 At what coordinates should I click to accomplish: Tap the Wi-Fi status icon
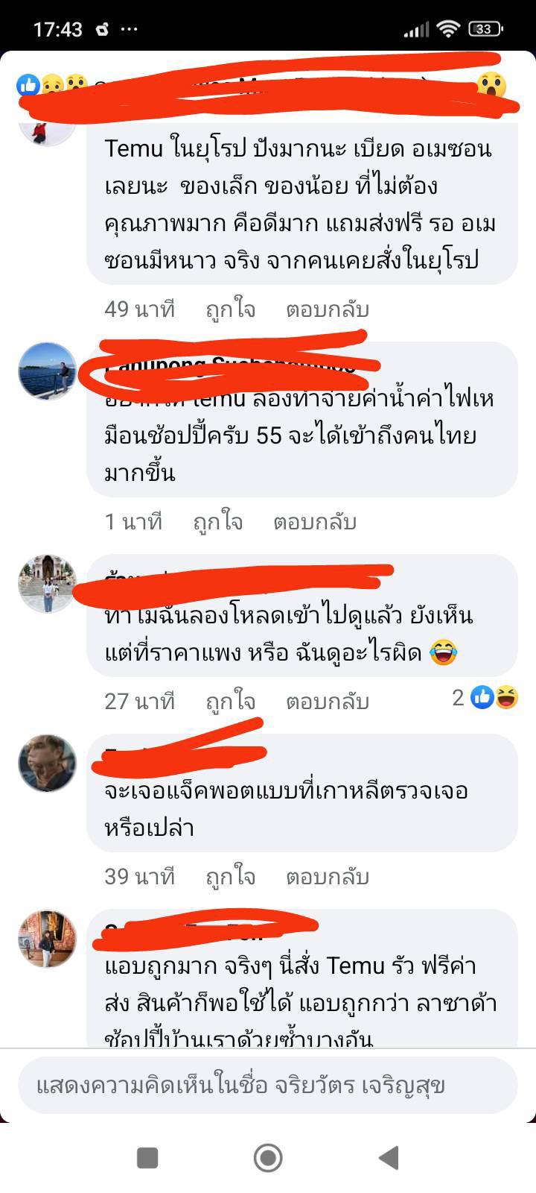point(447,29)
